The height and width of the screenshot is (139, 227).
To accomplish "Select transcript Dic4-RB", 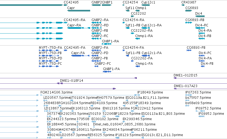I will (x=205, y=36).
